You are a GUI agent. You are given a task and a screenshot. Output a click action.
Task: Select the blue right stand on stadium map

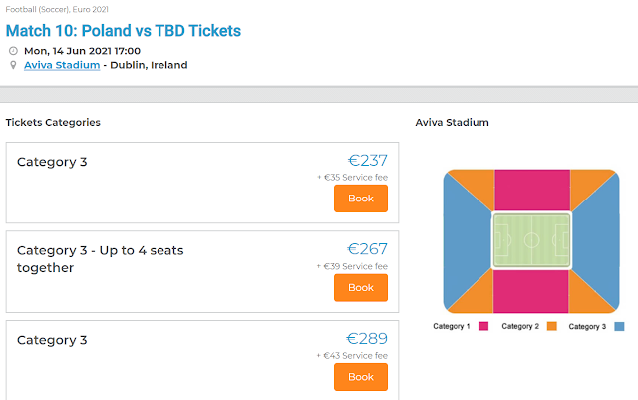[x=600, y=240]
